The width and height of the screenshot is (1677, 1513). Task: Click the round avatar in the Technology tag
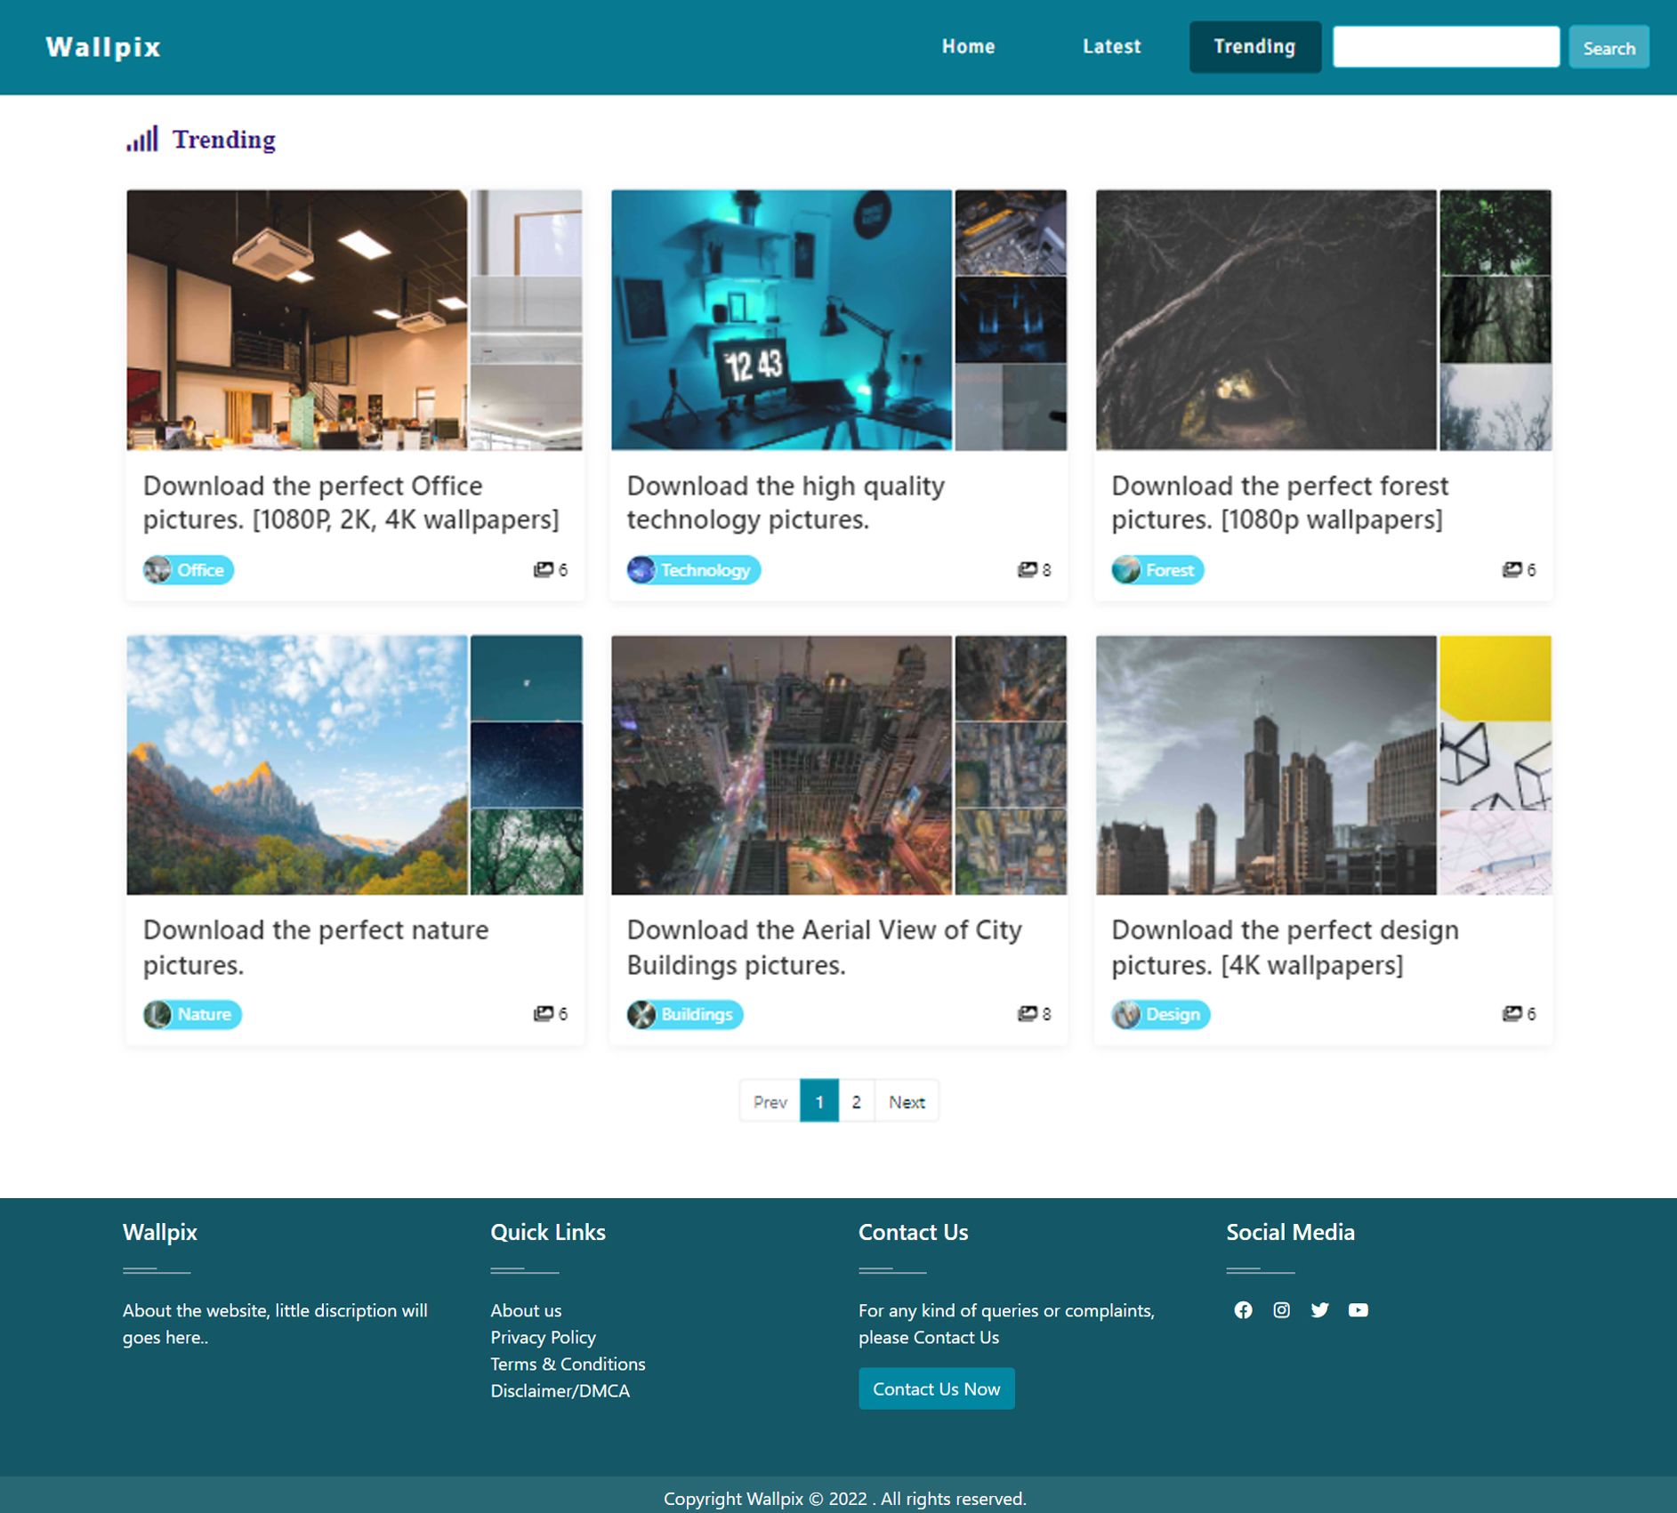coord(641,569)
